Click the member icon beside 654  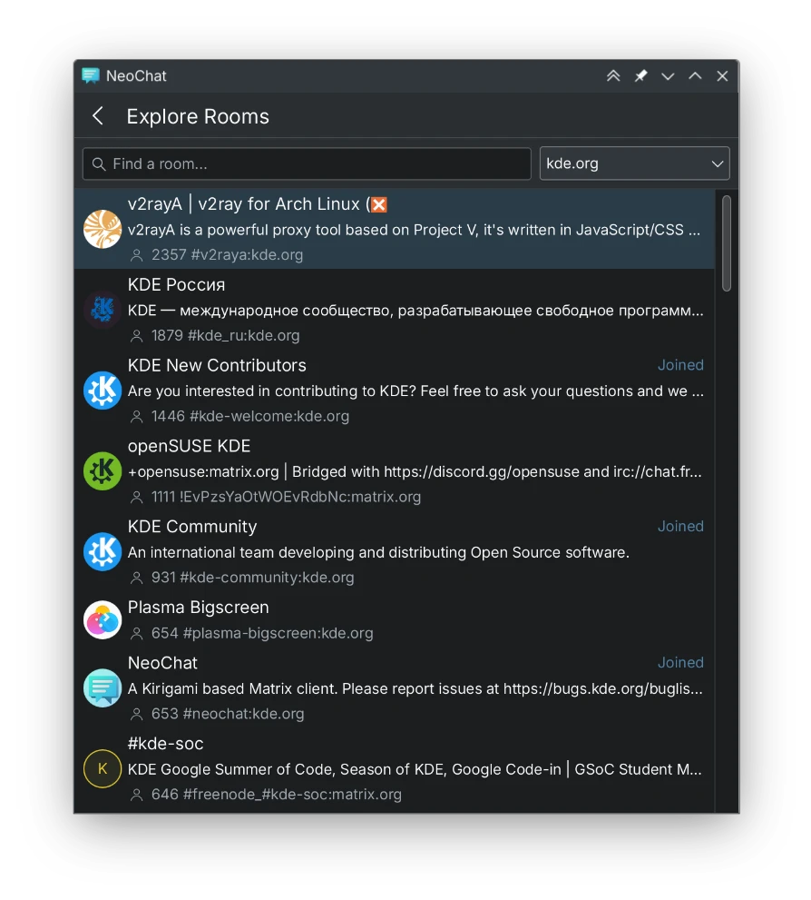click(136, 633)
